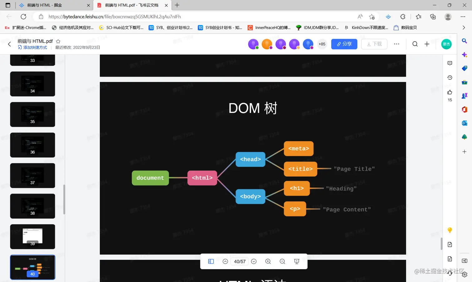Image resolution: width=472 pixels, height=282 pixels.
Task: Open the comments panel icon
Action: tap(450, 63)
